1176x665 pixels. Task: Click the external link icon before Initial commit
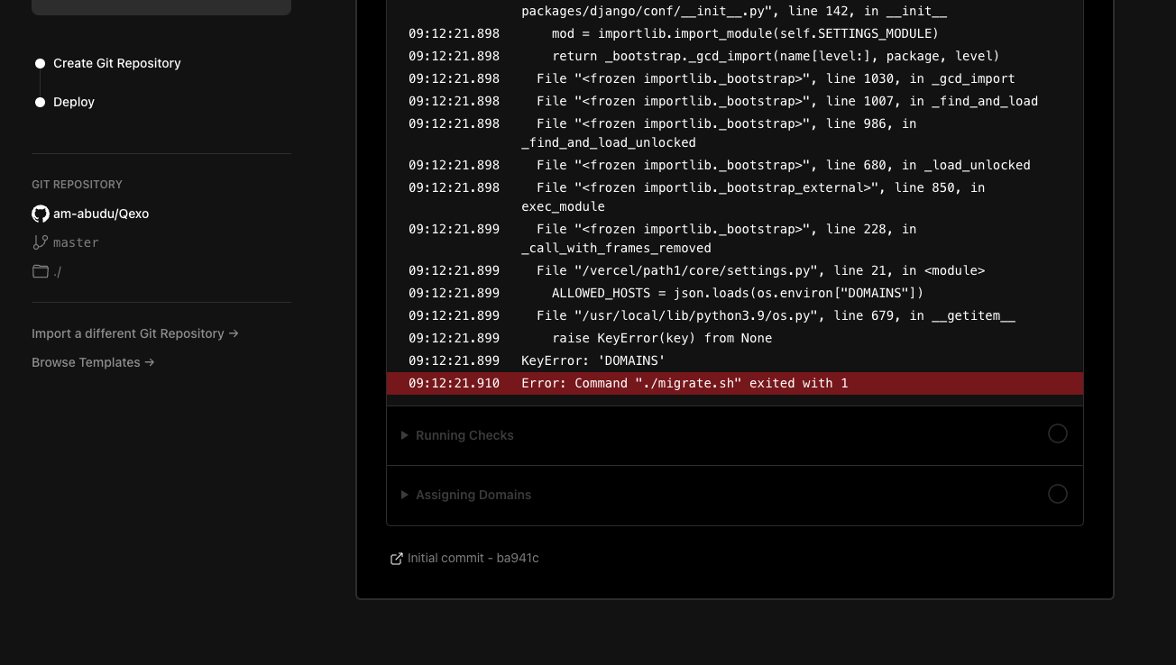click(x=396, y=559)
